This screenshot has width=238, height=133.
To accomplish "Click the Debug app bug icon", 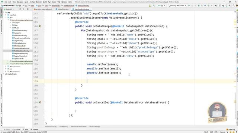I will tap(199, 6).
